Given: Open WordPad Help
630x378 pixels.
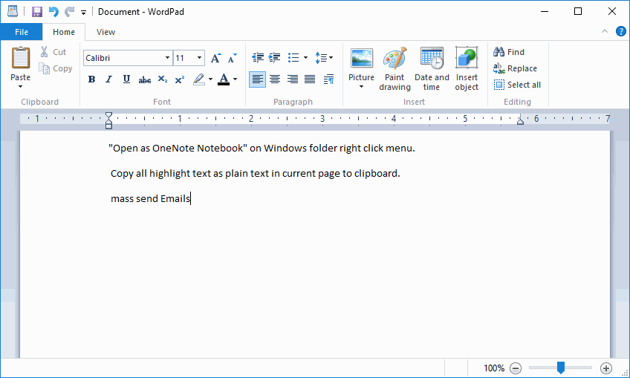Looking at the screenshot, I should [621, 31].
